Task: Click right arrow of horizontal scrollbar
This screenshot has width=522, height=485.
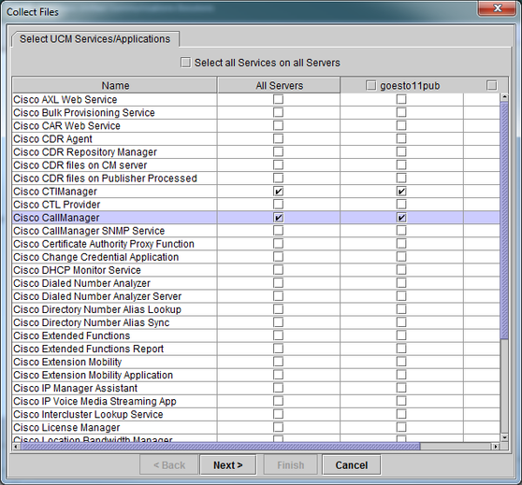Action: click(496, 446)
